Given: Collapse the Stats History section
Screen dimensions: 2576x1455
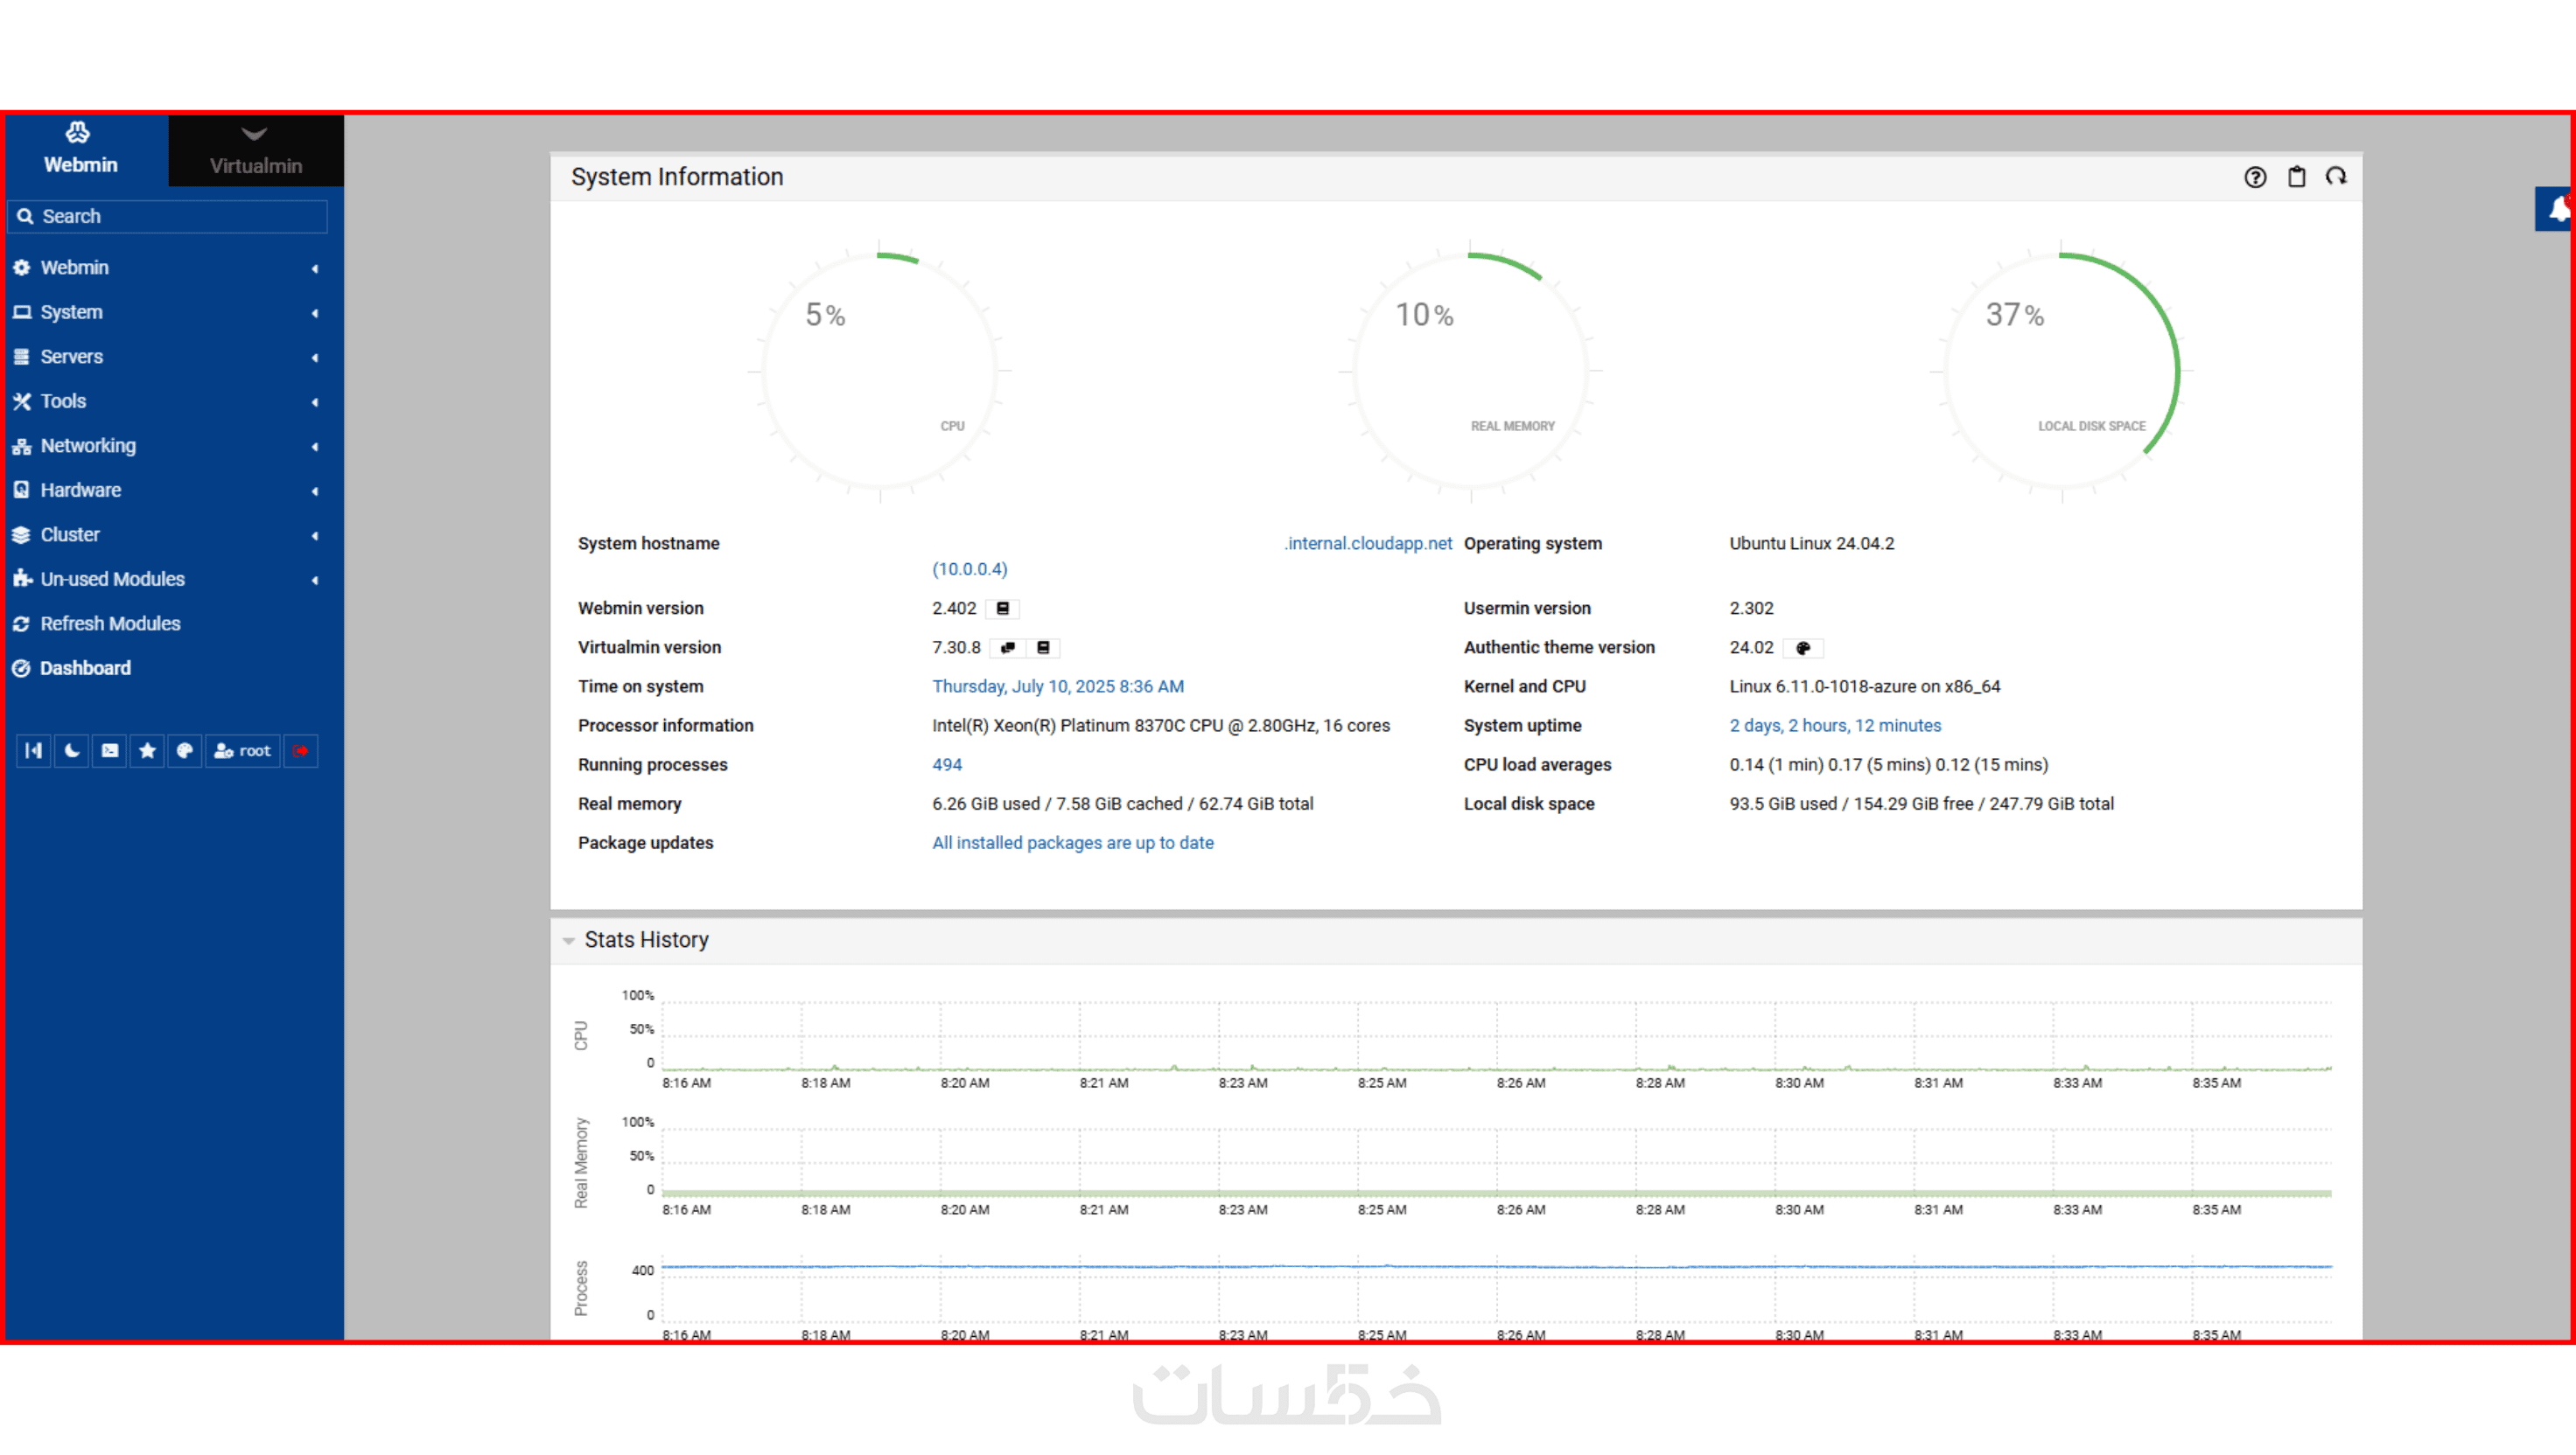Looking at the screenshot, I should pyautogui.click(x=569, y=940).
